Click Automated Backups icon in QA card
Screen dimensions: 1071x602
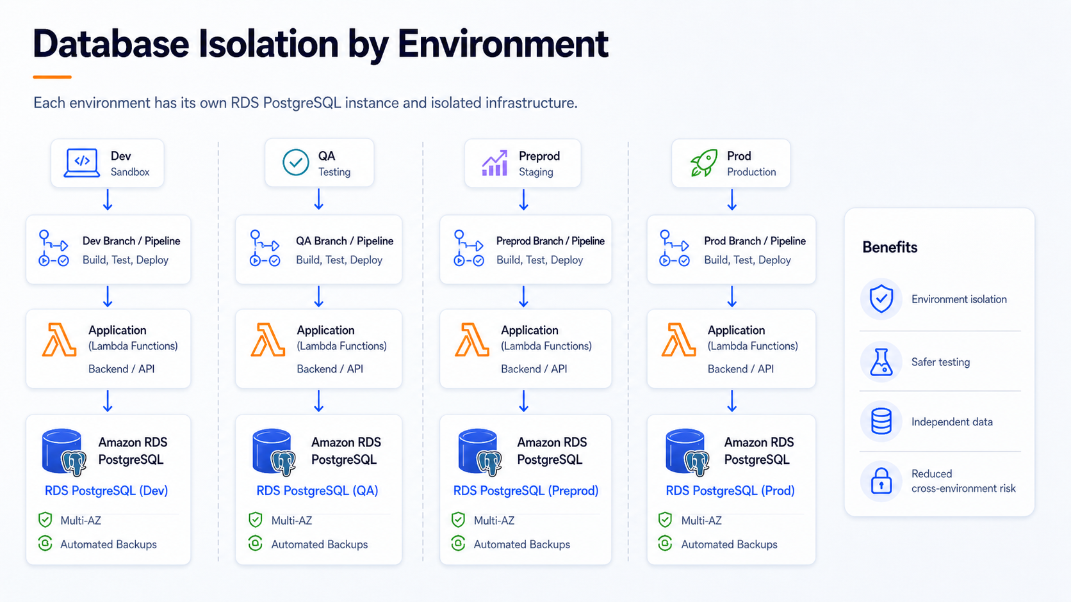(256, 544)
